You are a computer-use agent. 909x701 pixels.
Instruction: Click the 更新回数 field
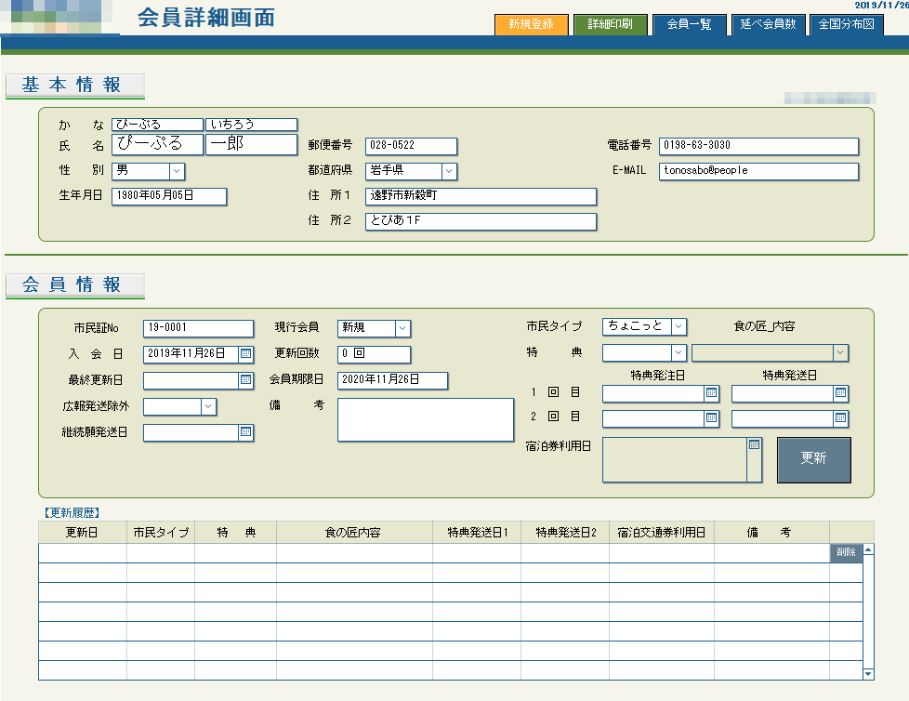point(374,354)
